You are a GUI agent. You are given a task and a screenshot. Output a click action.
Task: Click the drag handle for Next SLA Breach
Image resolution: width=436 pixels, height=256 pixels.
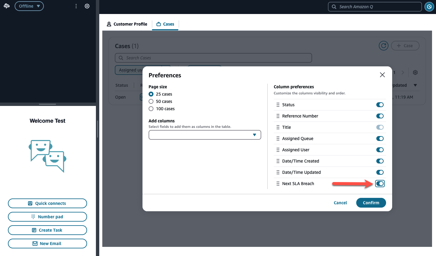tap(278, 184)
